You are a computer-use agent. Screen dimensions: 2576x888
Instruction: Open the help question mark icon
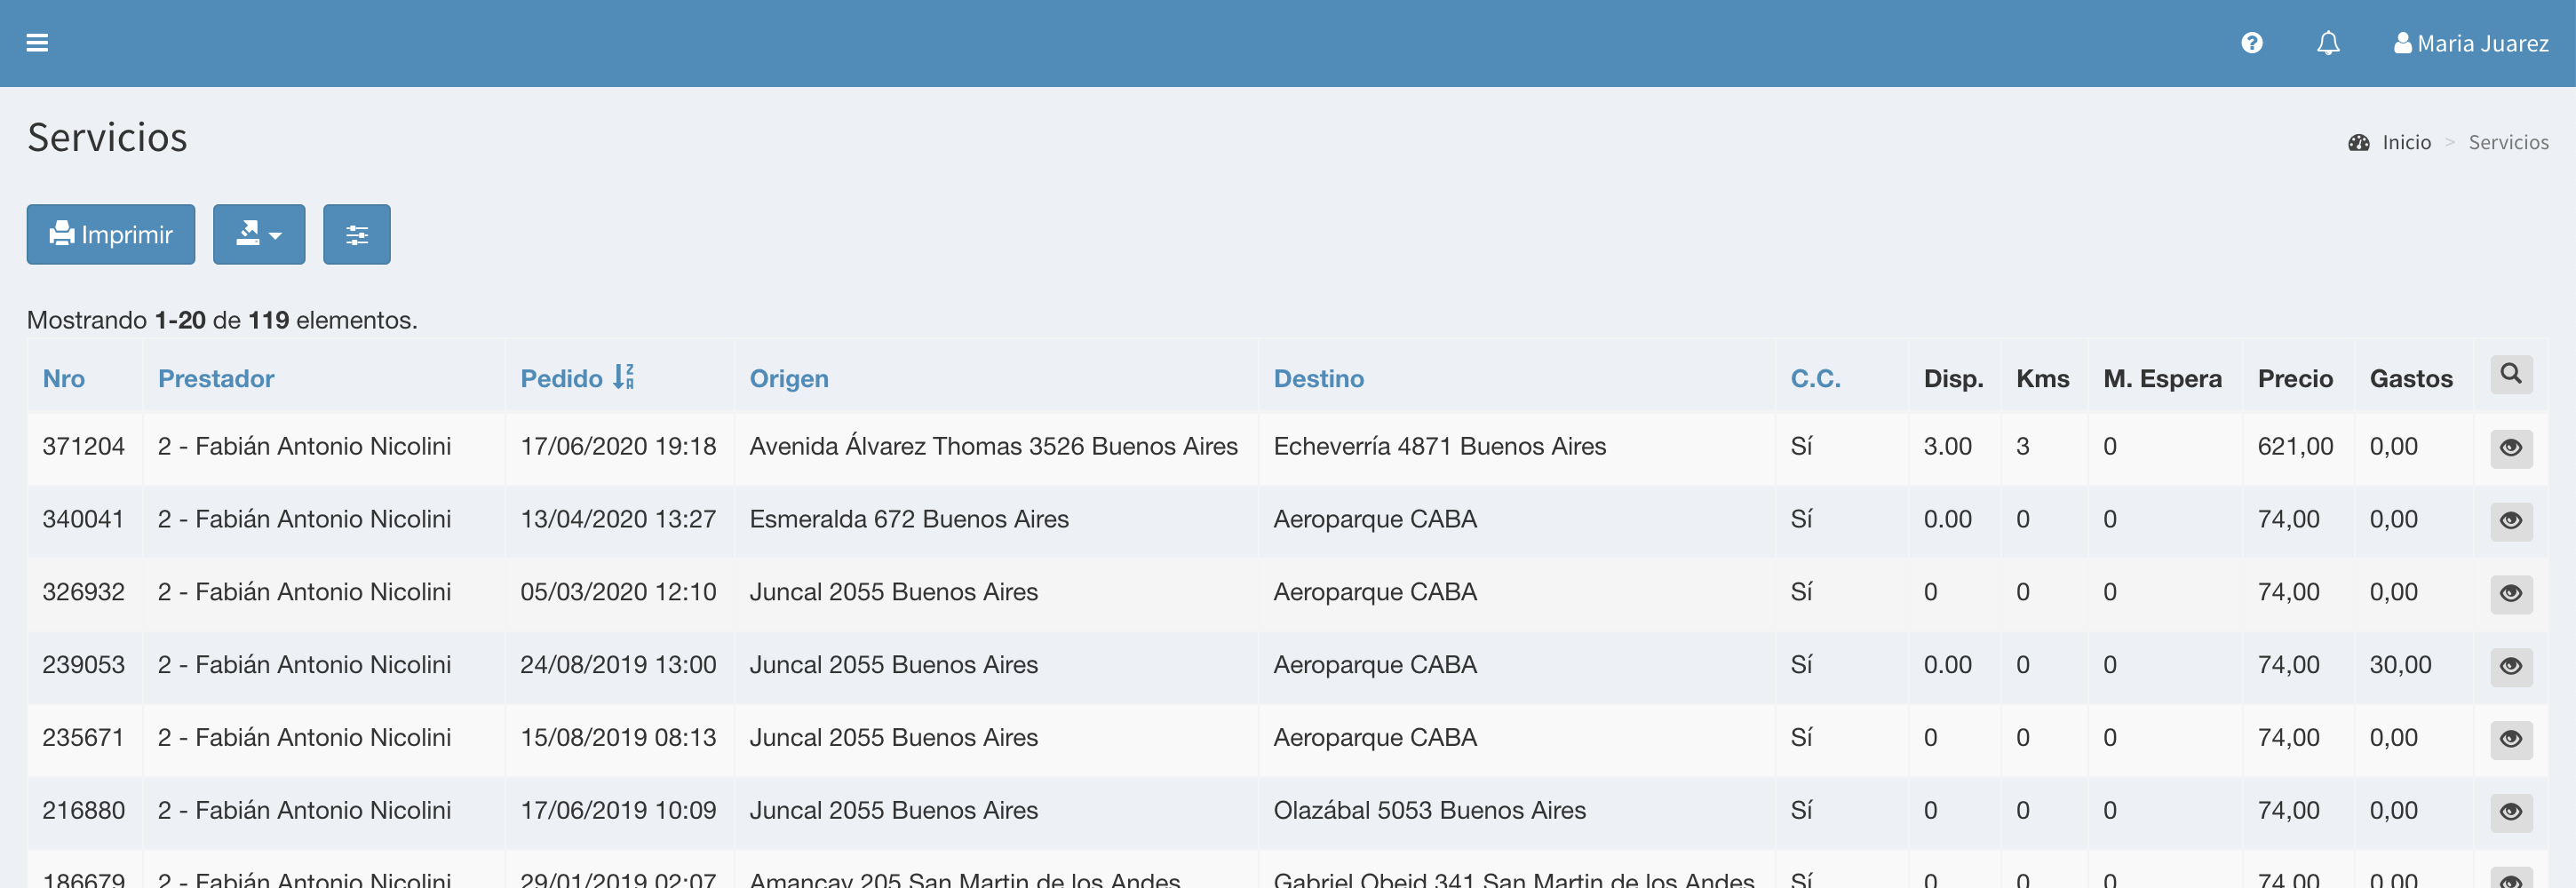[2251, 43]
